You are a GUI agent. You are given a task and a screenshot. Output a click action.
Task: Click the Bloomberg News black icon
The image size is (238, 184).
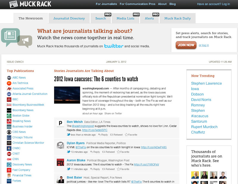tap(9, 110)
